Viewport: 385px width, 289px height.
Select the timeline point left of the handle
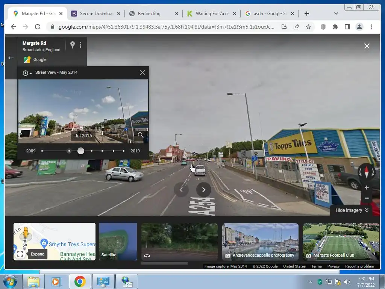(69, 151)
